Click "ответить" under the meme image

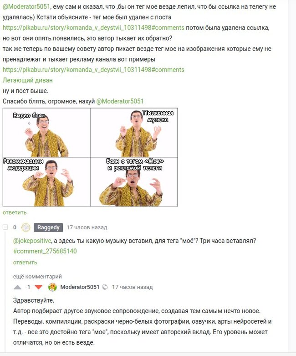(15, 212)
